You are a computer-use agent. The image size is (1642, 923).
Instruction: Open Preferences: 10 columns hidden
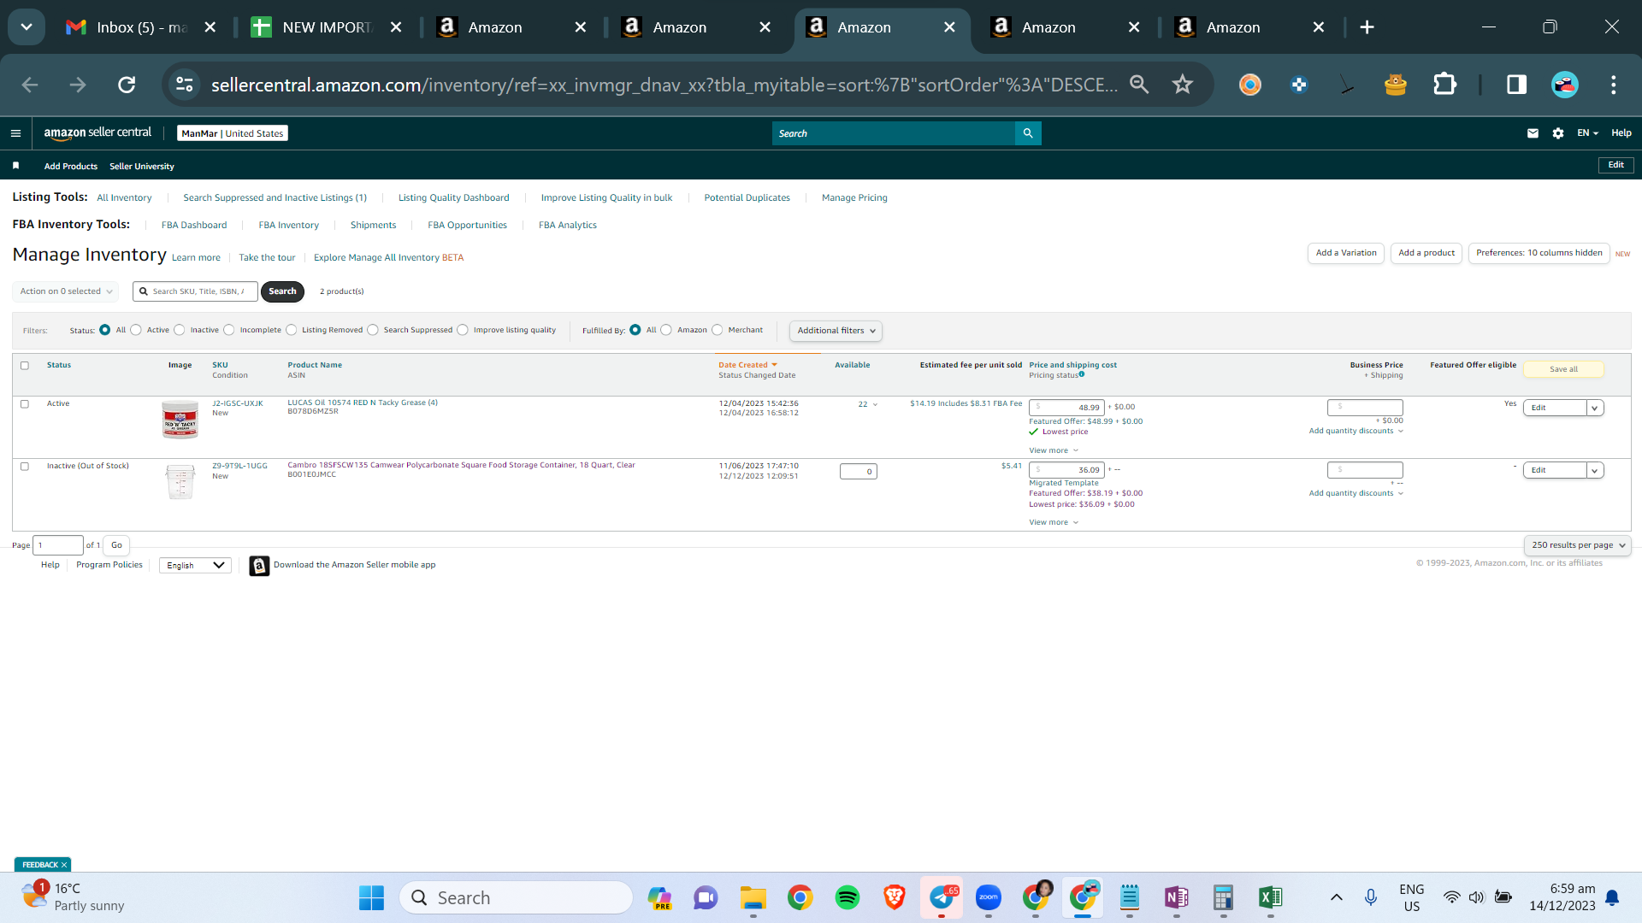click(x=1539, y=253)
